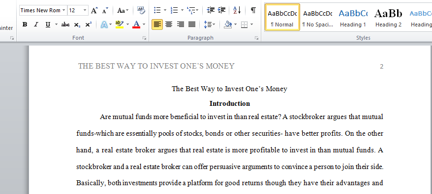The image size is (432, 194).
Task: Toggle Subscript formatting
Action: [x=77, y=24]
